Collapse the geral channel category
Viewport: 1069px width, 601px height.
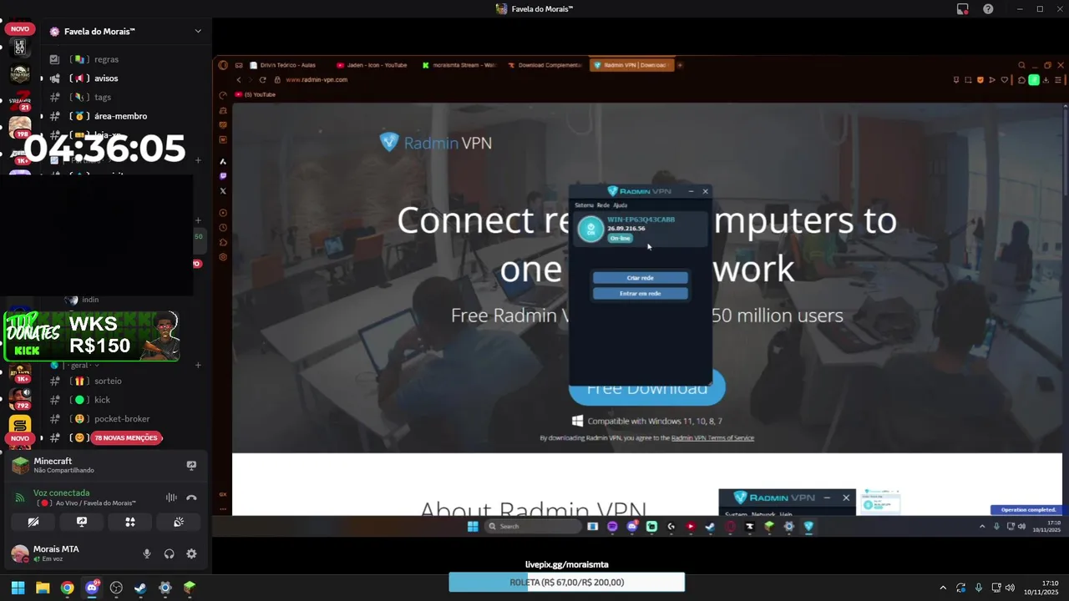(x=80, y=366)
